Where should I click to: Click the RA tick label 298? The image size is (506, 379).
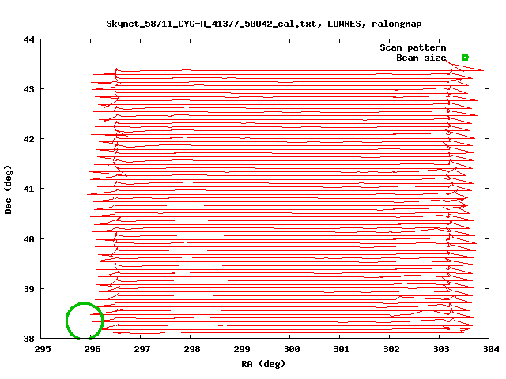point(192,349)
